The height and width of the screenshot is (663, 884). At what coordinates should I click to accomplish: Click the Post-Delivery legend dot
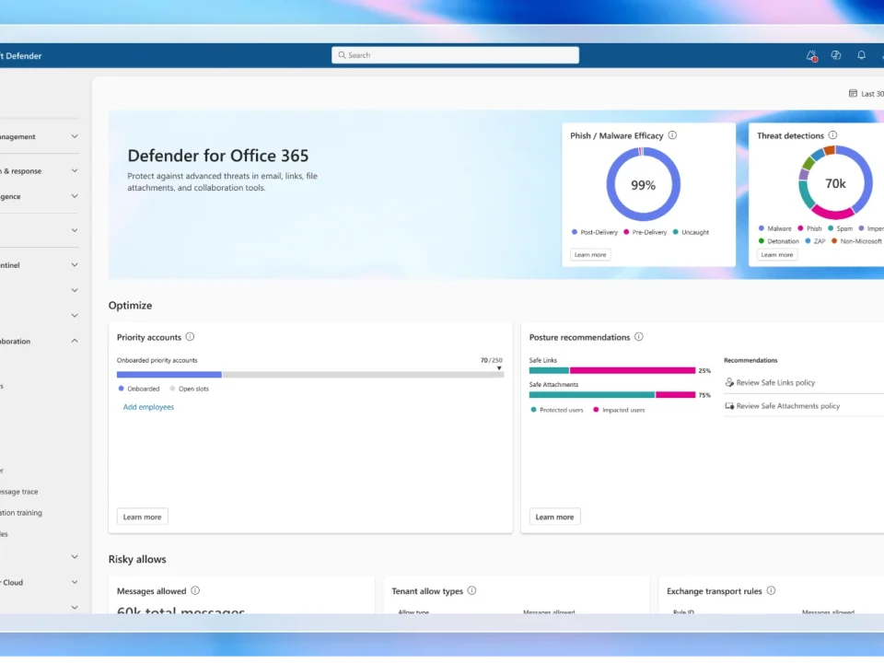click(574, 232)
